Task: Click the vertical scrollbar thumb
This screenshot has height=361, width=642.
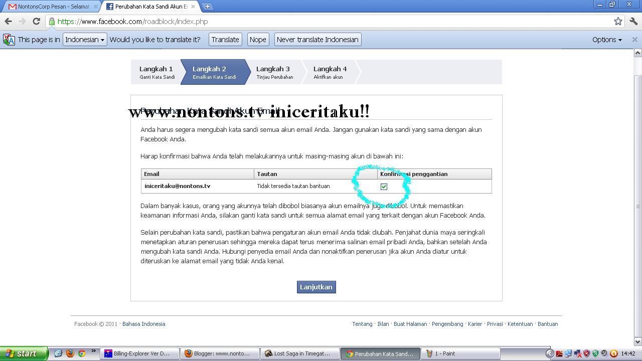Action: pos(638,206)
